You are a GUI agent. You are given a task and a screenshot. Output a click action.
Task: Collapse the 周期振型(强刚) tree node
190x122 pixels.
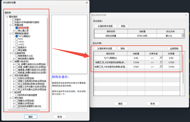coord(10,33)
